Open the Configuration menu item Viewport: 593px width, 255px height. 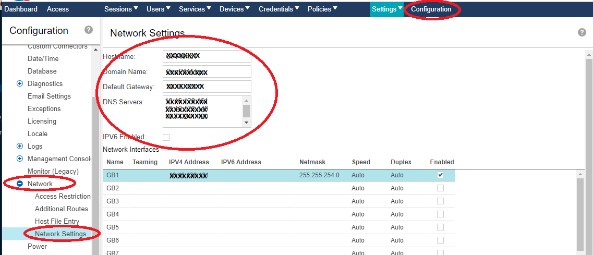pyautogui.click(x=431, y=9)
